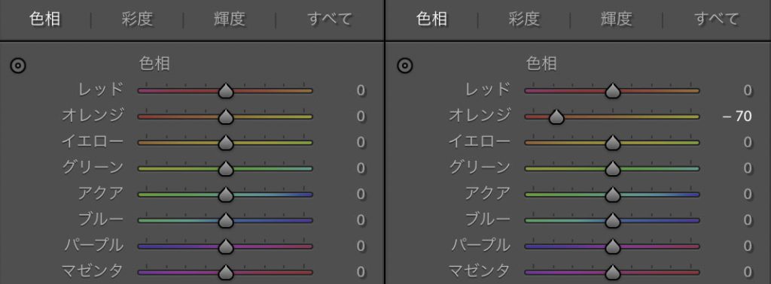
Task: Click the レッド value field in left panel
Action: coord(361,91)
